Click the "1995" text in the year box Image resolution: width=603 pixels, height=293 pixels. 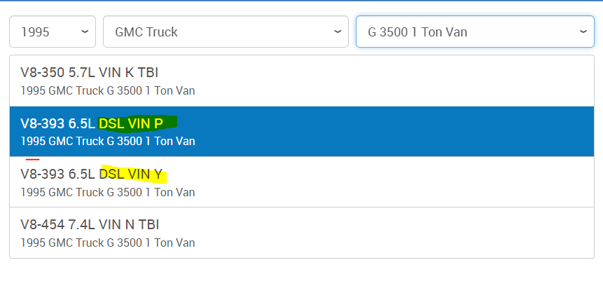pos(35,32)
